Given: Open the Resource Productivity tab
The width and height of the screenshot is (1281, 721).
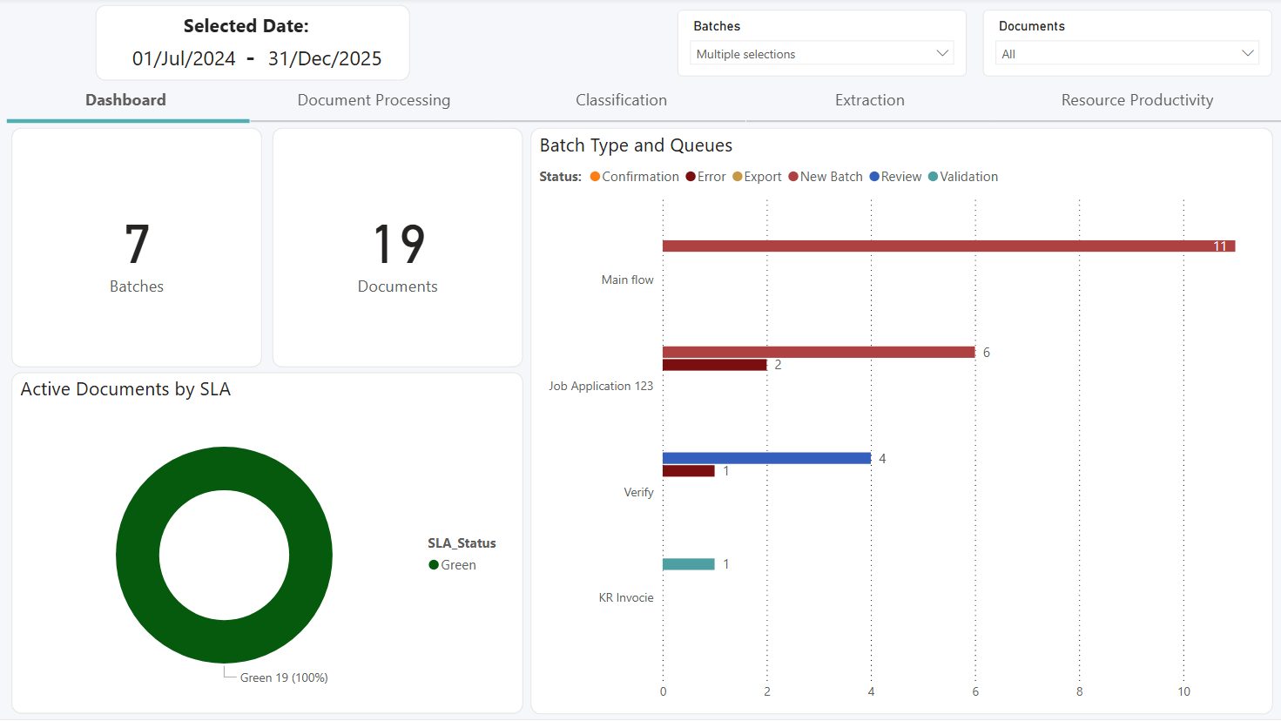Looking at the screenshot, I should point(1136,100).
